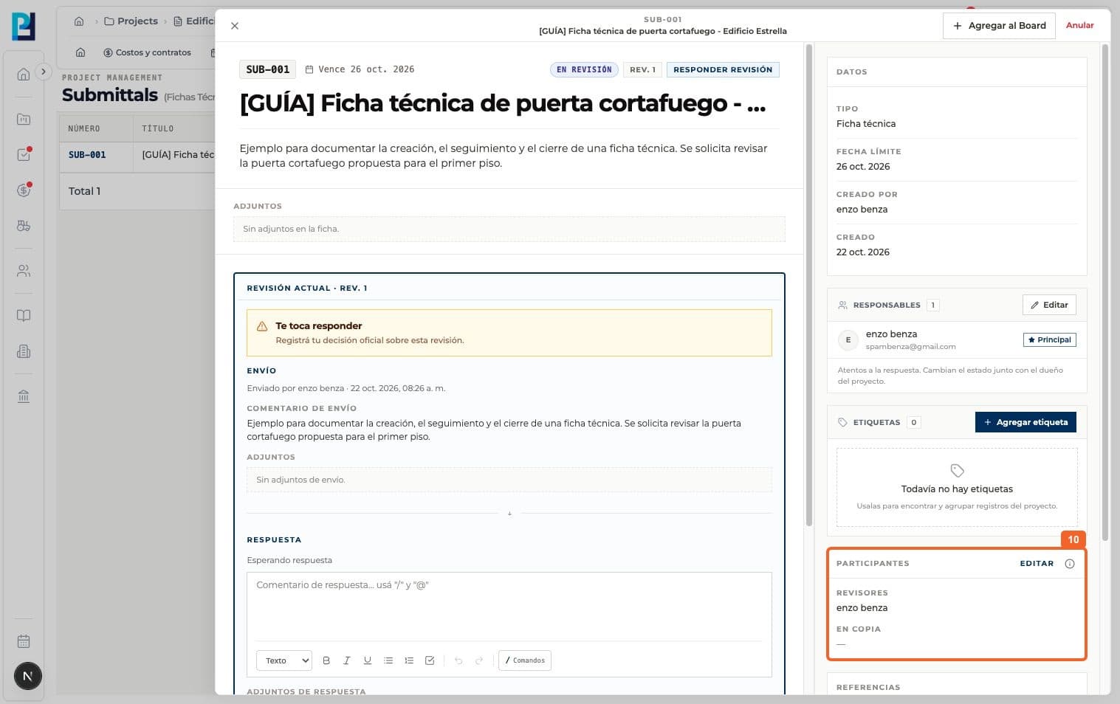Screen dimensions: 1120x704
Task: Open the chart folder sidebar icon
Action: point(24,120)
